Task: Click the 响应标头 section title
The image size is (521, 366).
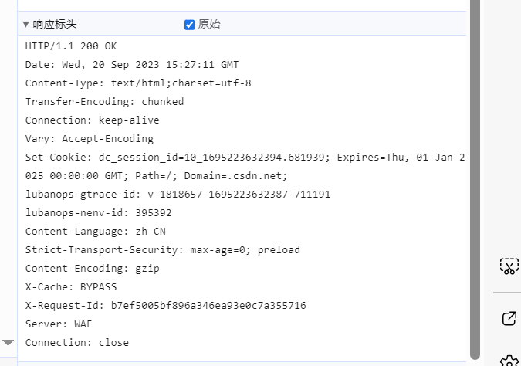Action: pos(55,25)
